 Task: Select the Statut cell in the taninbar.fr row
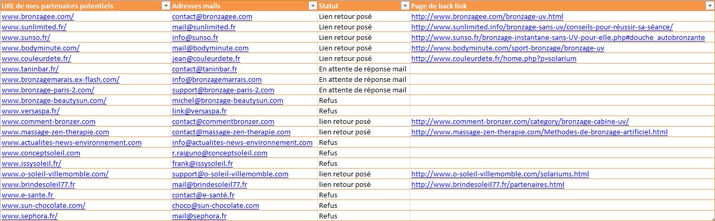click(363, 69)
